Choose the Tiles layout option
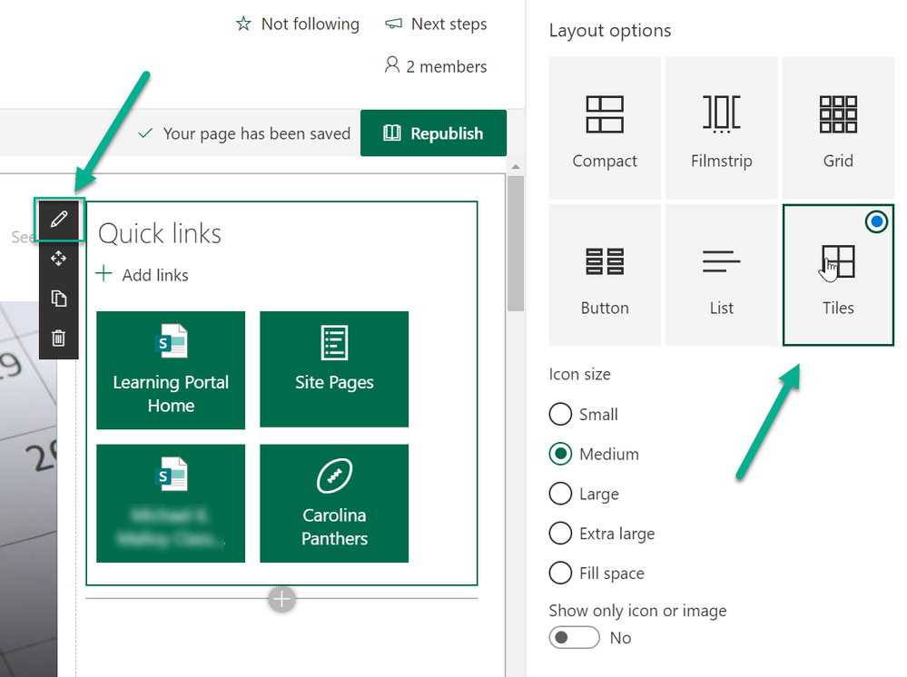Viewport: 907px width, 677px height. [x=838, y=275]
